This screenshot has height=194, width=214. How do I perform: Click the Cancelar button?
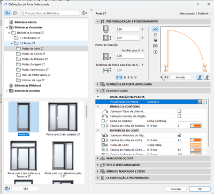click(175, 189)
